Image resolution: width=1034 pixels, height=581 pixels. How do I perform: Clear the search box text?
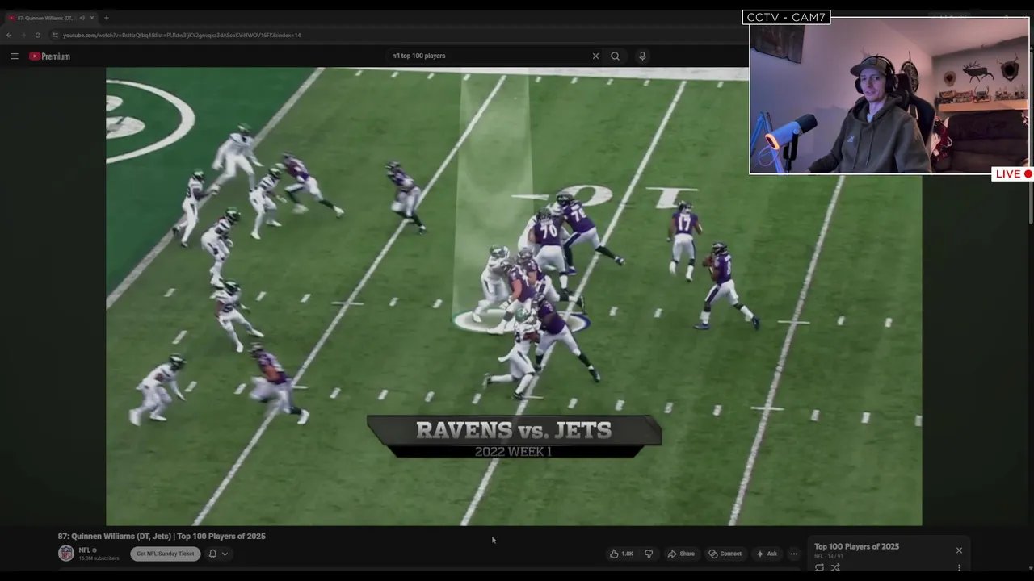[x=595, y=56]
